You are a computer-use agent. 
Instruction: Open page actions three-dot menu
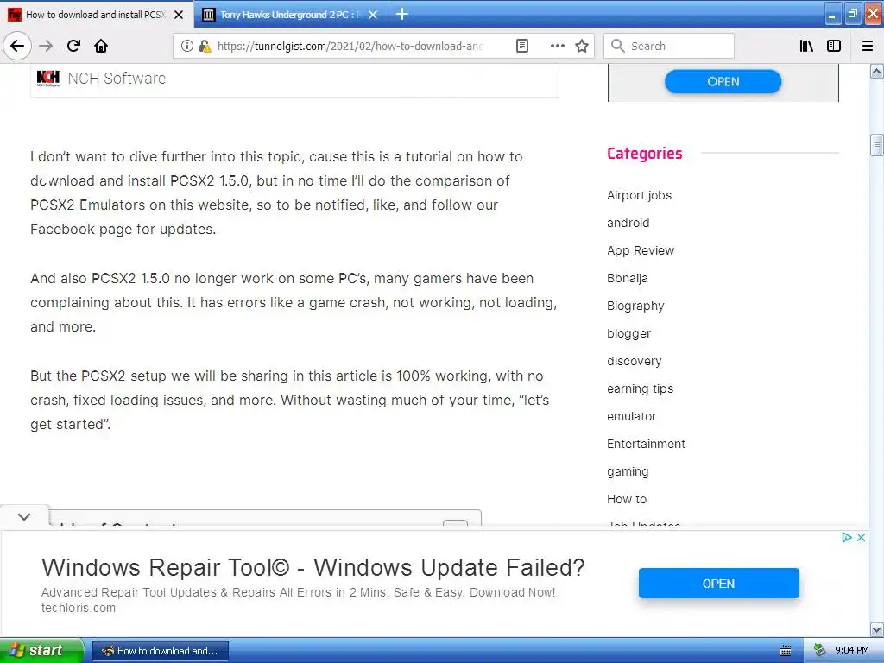coord(557,46)
